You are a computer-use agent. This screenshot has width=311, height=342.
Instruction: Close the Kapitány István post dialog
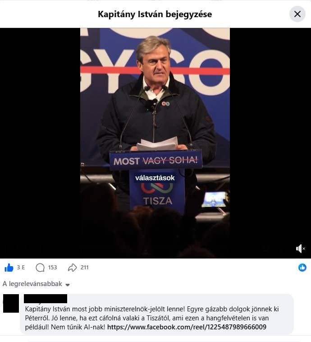coord(297,14)
